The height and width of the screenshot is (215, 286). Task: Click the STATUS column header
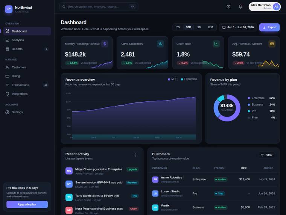point(219,168)
